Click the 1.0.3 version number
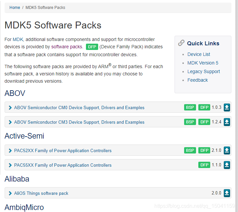 click(x=217, y=107)
